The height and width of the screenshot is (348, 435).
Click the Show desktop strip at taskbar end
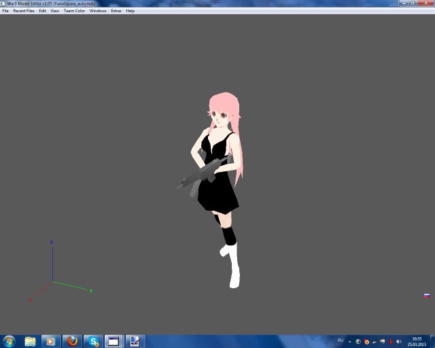(x=432, y=341)
